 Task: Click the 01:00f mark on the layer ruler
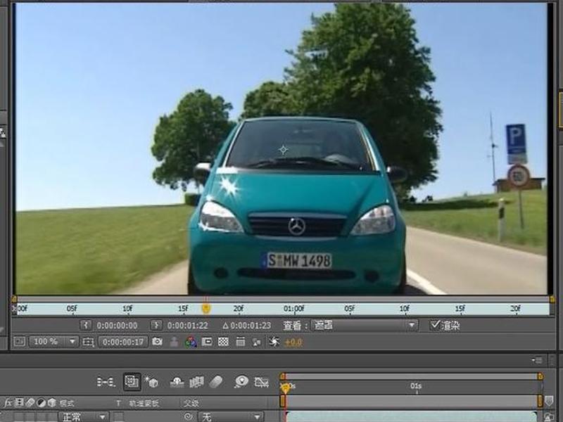click(293, 308)
